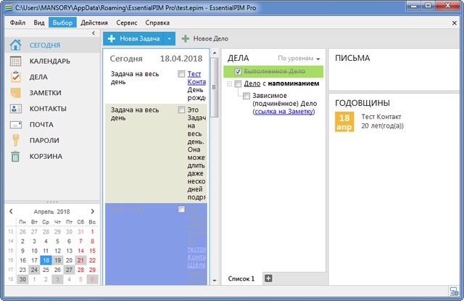
Task: Open the Контакты contacts icon
Action: point(16,109)
